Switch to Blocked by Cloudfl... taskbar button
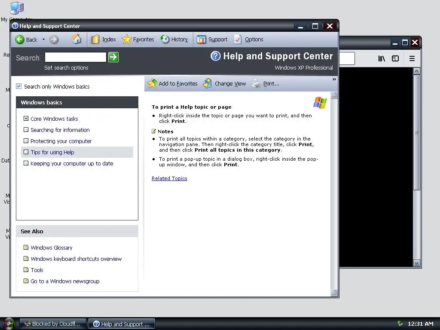The width and height of the screenshot is (440, 330). (52, 324)
